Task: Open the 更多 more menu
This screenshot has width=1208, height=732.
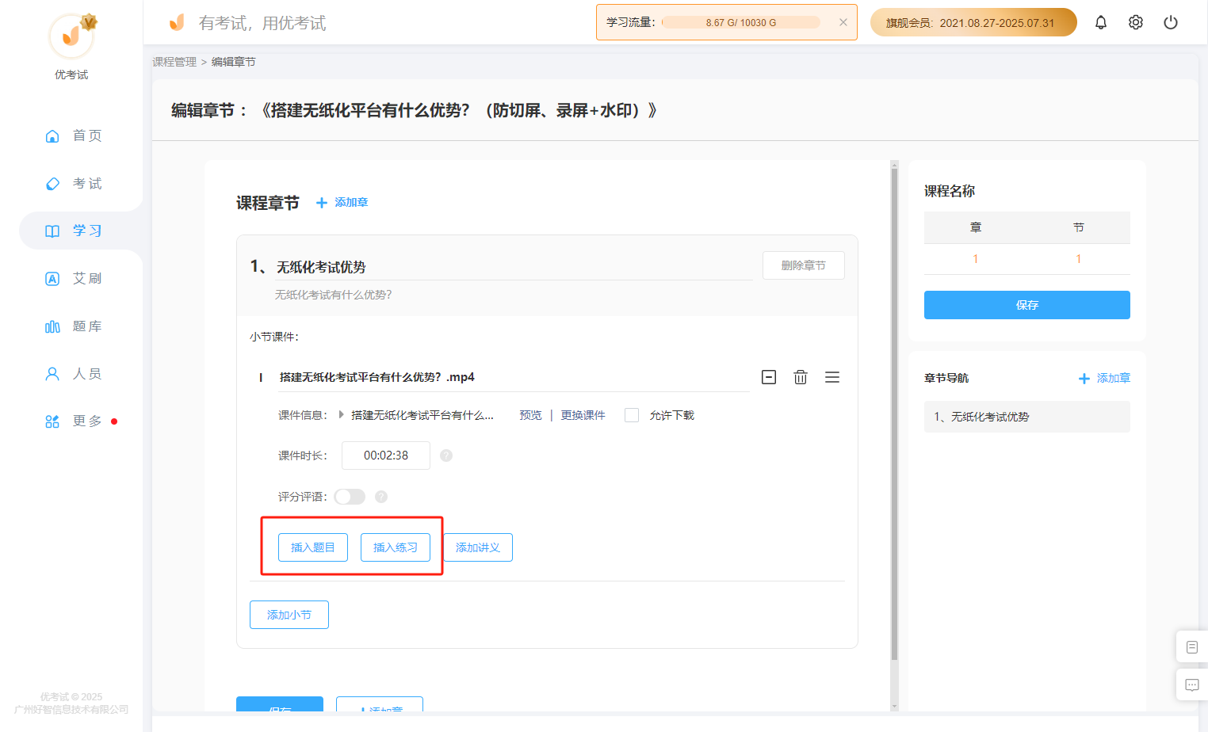Action: coord(73,421)
